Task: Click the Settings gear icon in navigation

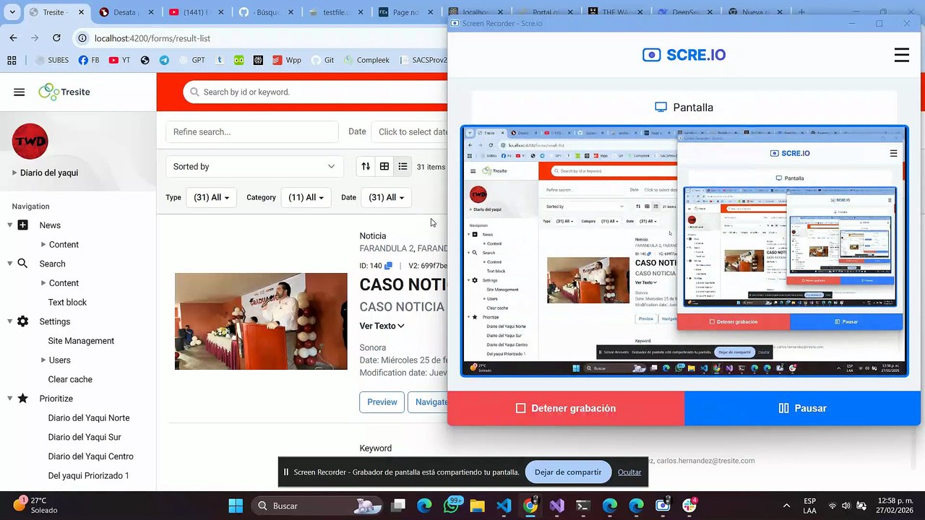Action: pos(23,321)
